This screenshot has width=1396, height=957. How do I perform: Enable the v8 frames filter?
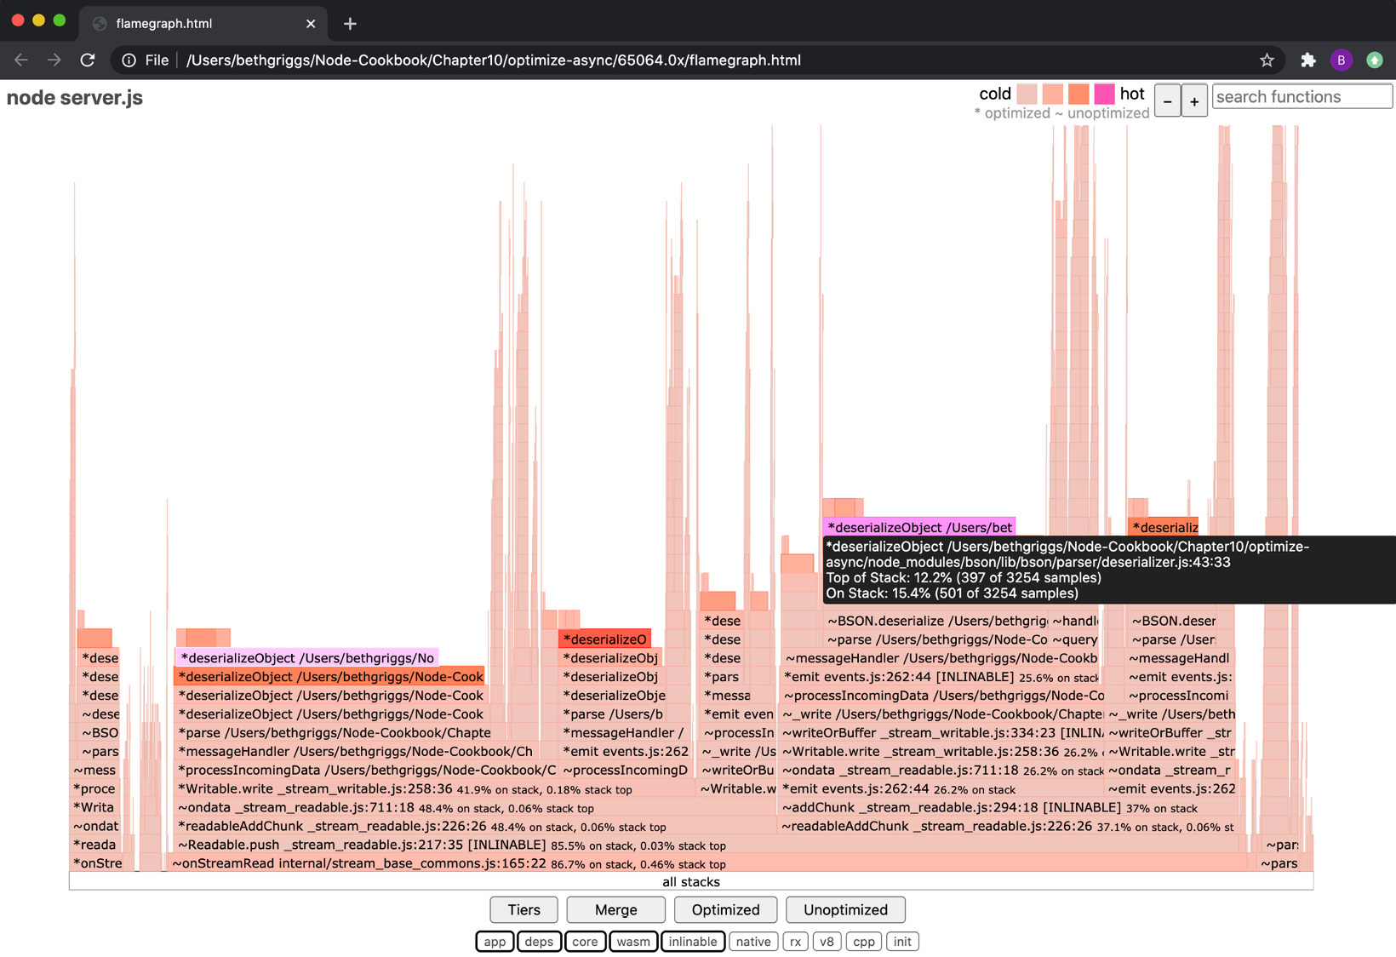(x=827, y=941)
